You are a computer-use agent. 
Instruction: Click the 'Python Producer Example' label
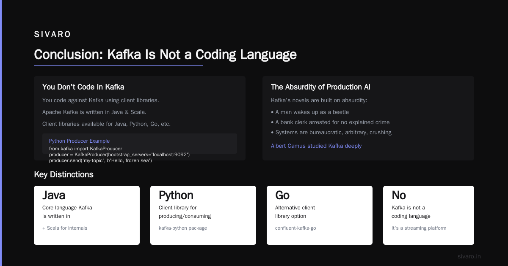[79, 141]
